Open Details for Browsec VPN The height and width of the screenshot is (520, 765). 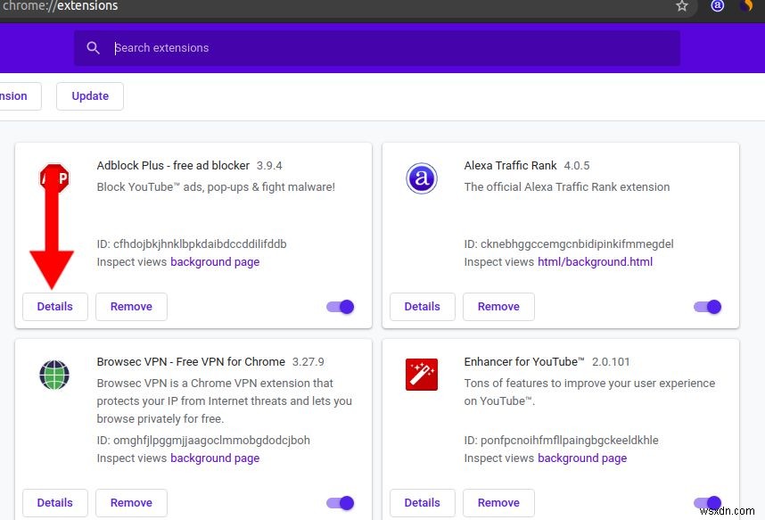coord(55,503)
